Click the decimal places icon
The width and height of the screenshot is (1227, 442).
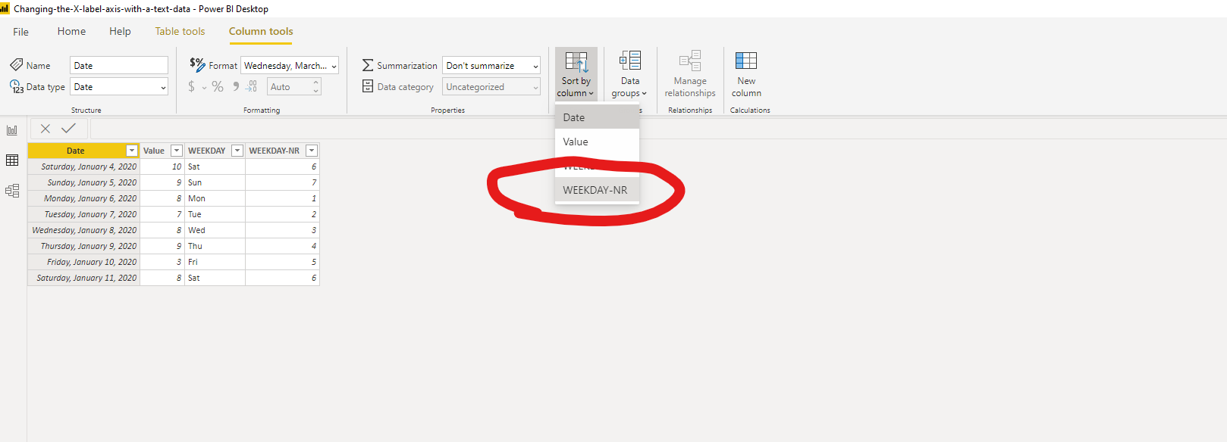tap(252, 87)
